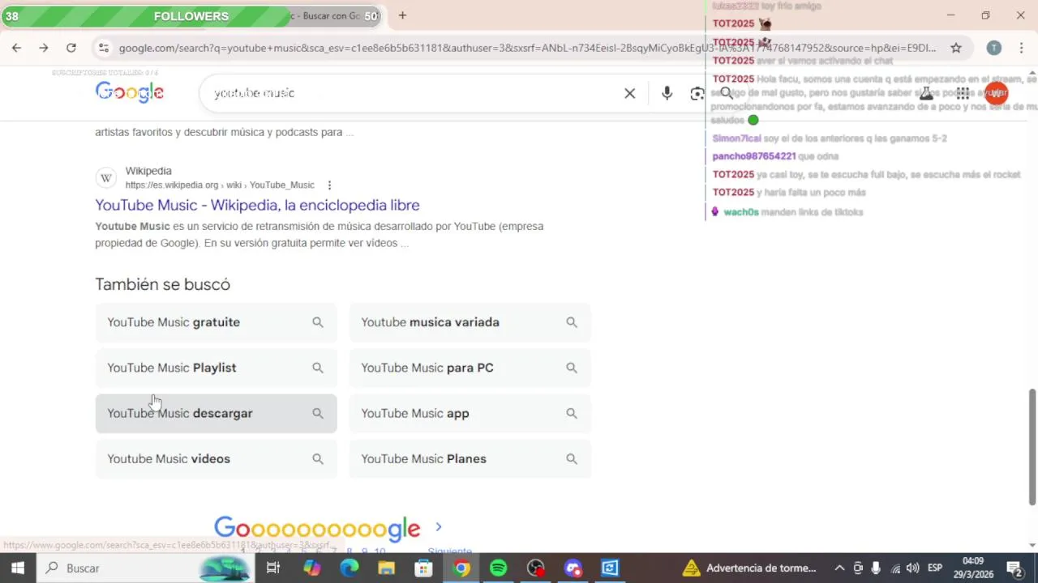Click the page vertical scrollbar

[x=1032, y=447]
